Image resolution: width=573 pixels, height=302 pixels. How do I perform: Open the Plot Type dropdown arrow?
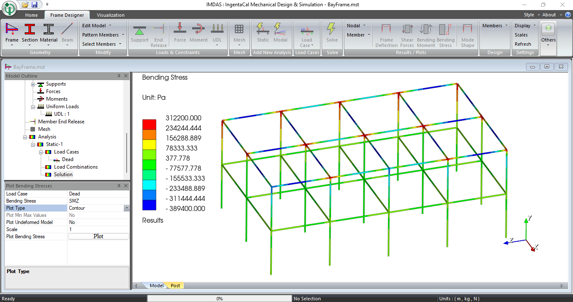point(126,208)
